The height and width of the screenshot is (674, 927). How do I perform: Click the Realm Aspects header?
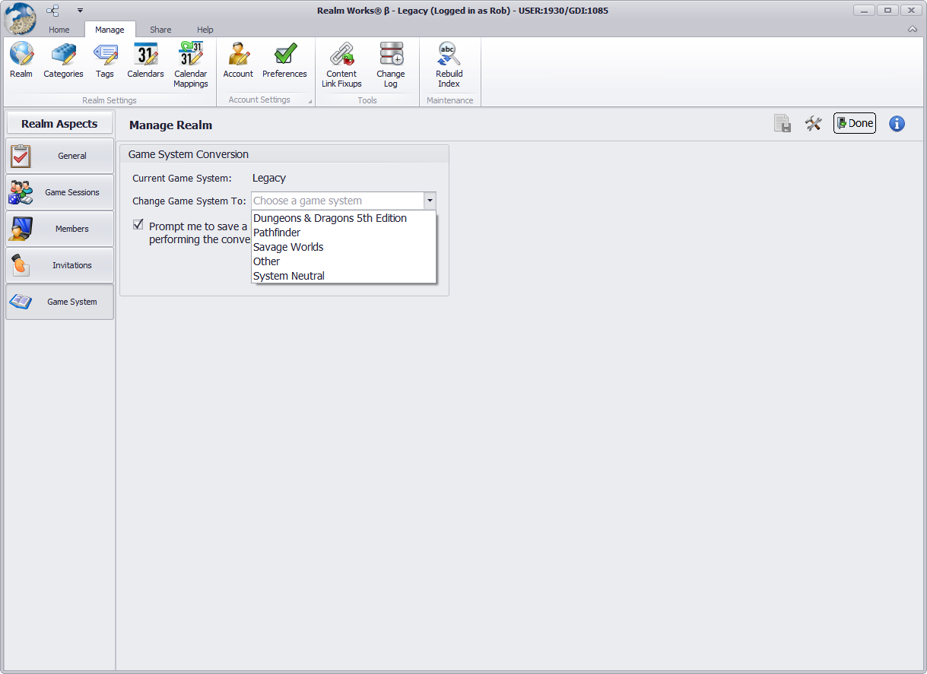pyautogui.click(x=59, y=124)
